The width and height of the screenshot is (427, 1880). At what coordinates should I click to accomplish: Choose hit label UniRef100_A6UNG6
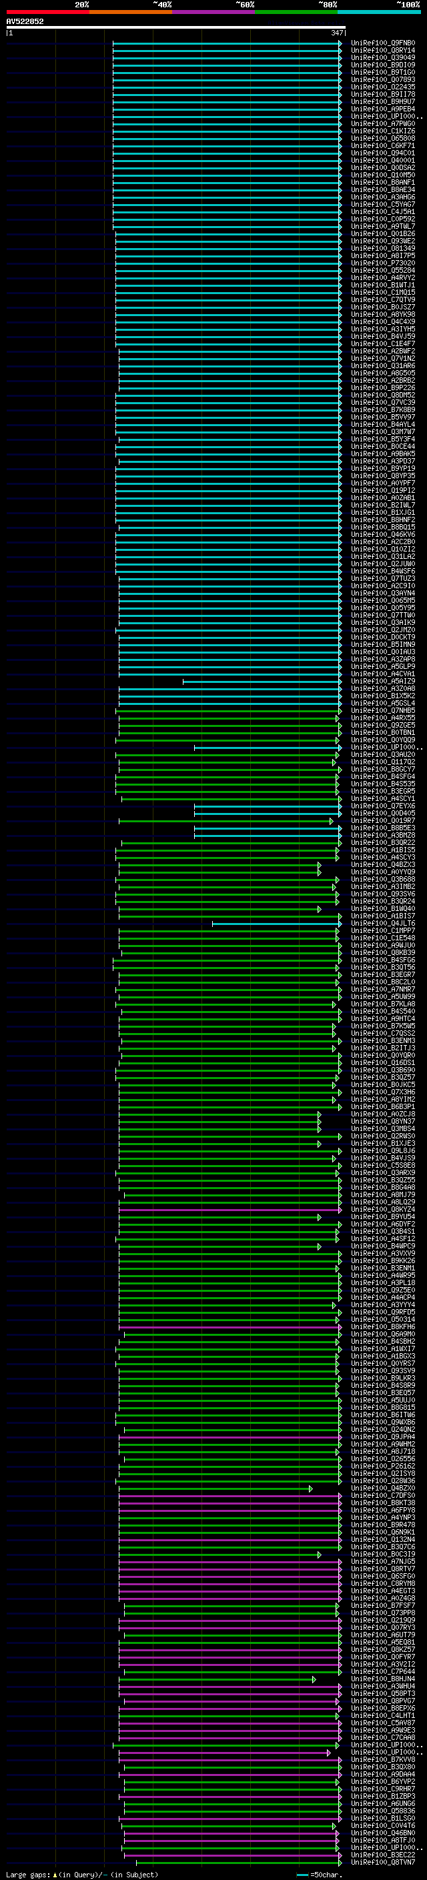pyautogui.click(x=383, y=1803)
